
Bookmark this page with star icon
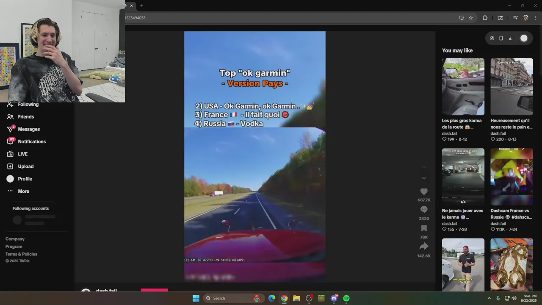click(x=471, y=18)
